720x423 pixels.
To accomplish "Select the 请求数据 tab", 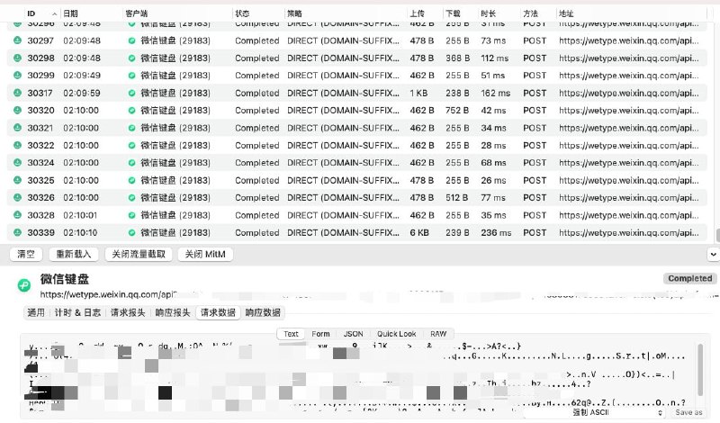I will (218, 313).
